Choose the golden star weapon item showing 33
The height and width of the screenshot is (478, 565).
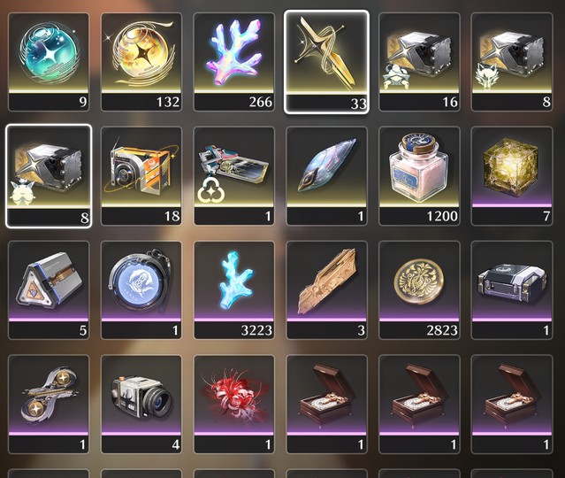[x=326, y=62]
